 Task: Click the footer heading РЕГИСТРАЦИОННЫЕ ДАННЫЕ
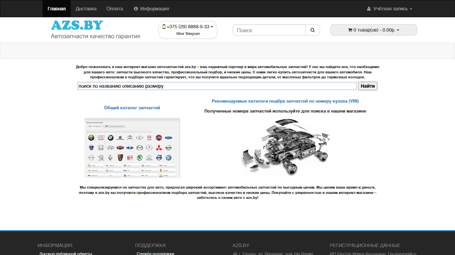click(x=365, y=245)
